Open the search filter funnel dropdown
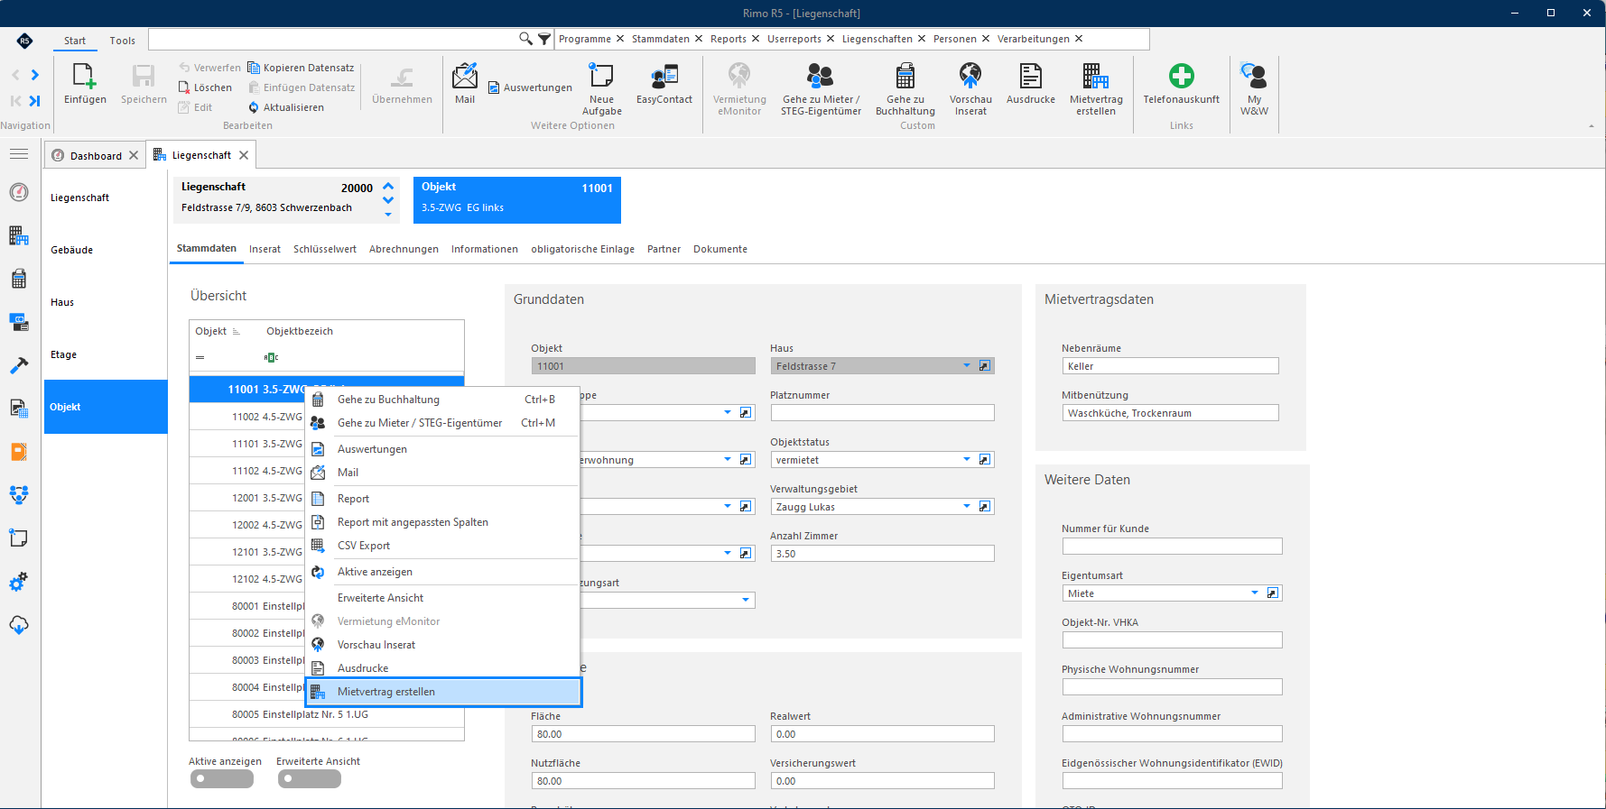 [x=544, y=39]
